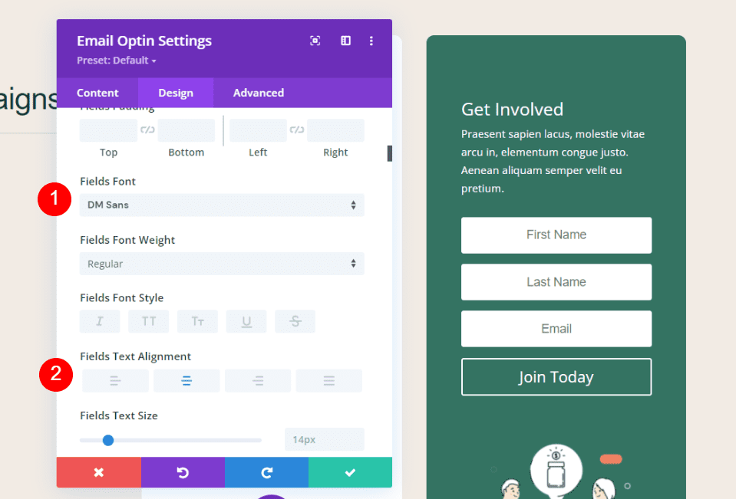The height and width of the screenshot is (499, 736).
Task: Redo the last change
Action: point(266,473)
